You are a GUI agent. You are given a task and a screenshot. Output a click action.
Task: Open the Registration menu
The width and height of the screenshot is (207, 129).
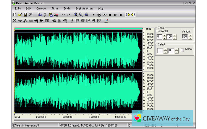point(84,9)
